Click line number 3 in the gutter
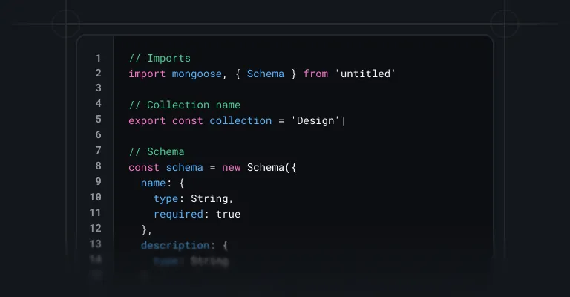 click(98, 88)
